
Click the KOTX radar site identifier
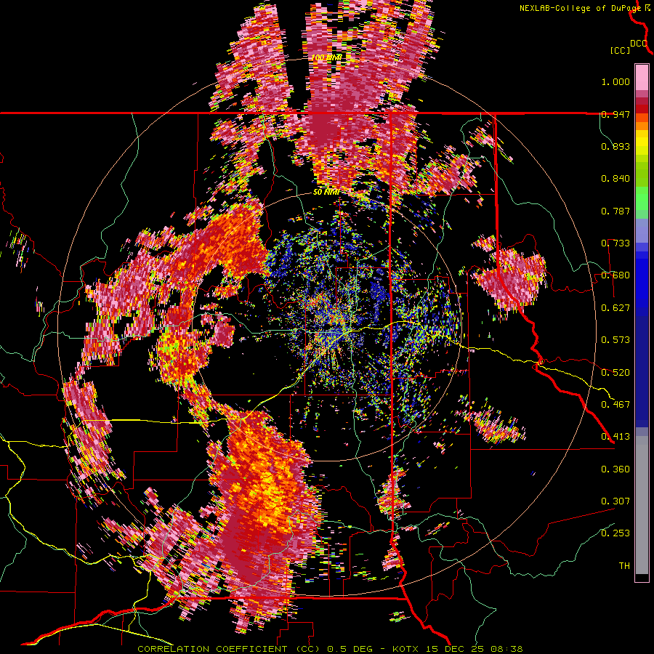point(406,649)
